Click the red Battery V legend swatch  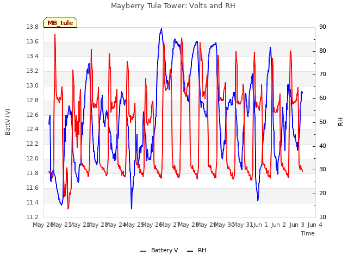tap(144, 251)
